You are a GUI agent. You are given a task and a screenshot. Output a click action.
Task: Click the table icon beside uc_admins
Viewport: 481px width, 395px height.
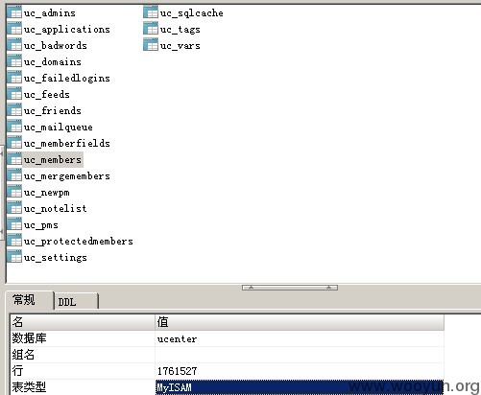point(14,12)
